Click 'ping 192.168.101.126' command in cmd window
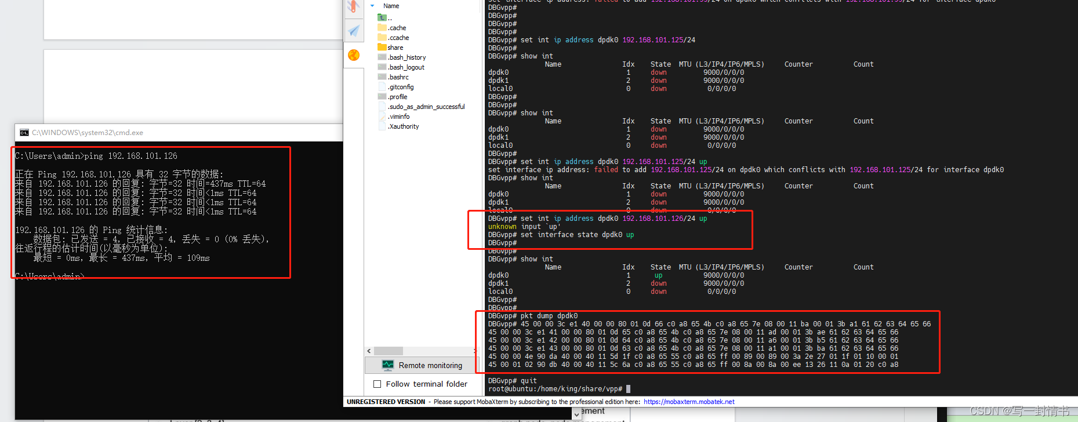 pyautogui.click(x=131, y=156)
